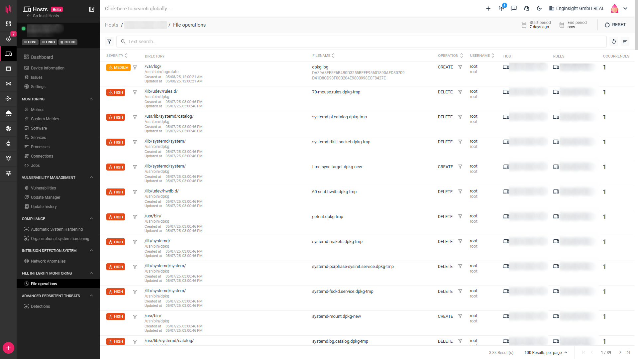
Task: Open Update Manager menu item
Action: pyautogui.click(x=46, y=197)
